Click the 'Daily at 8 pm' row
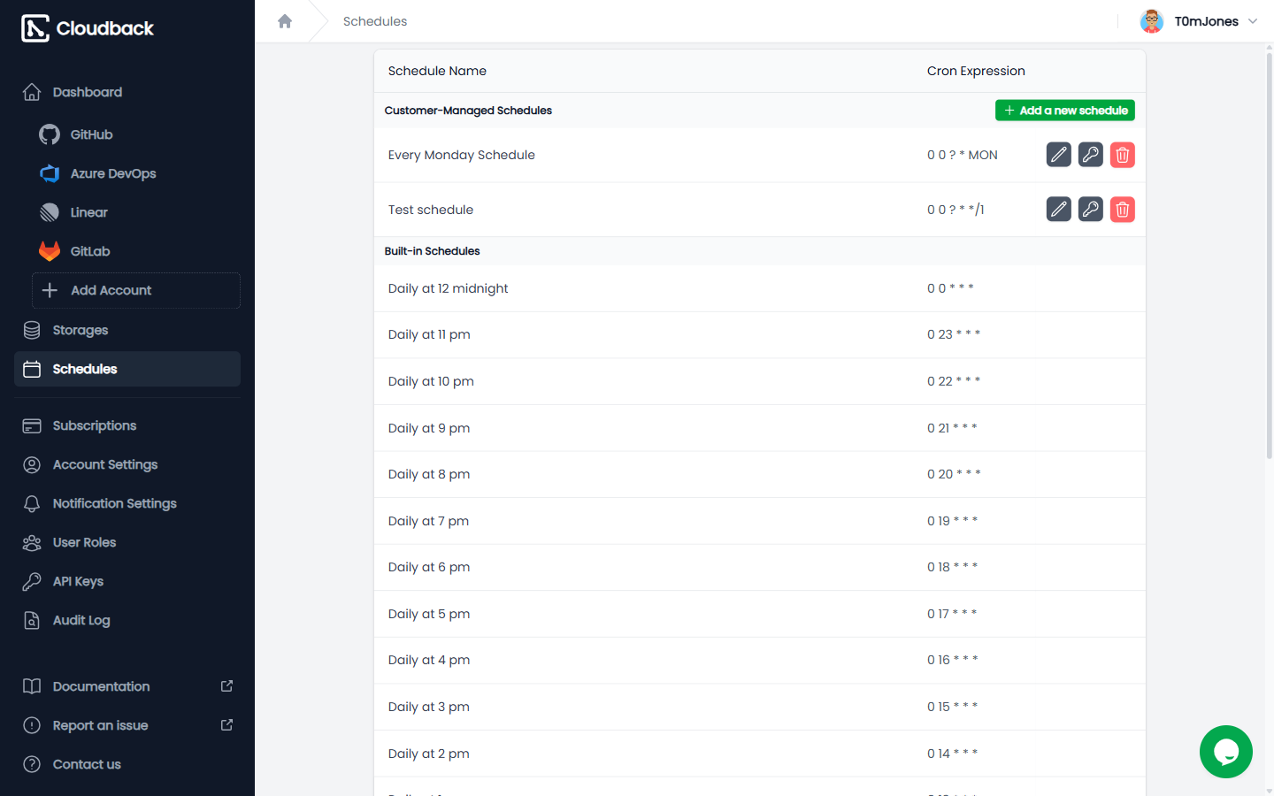Screen dimensions: 1274x796 [x=760, y=474]
